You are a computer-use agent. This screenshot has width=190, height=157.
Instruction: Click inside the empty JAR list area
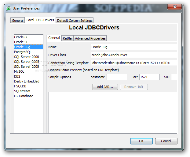click(x=113, y=113)
